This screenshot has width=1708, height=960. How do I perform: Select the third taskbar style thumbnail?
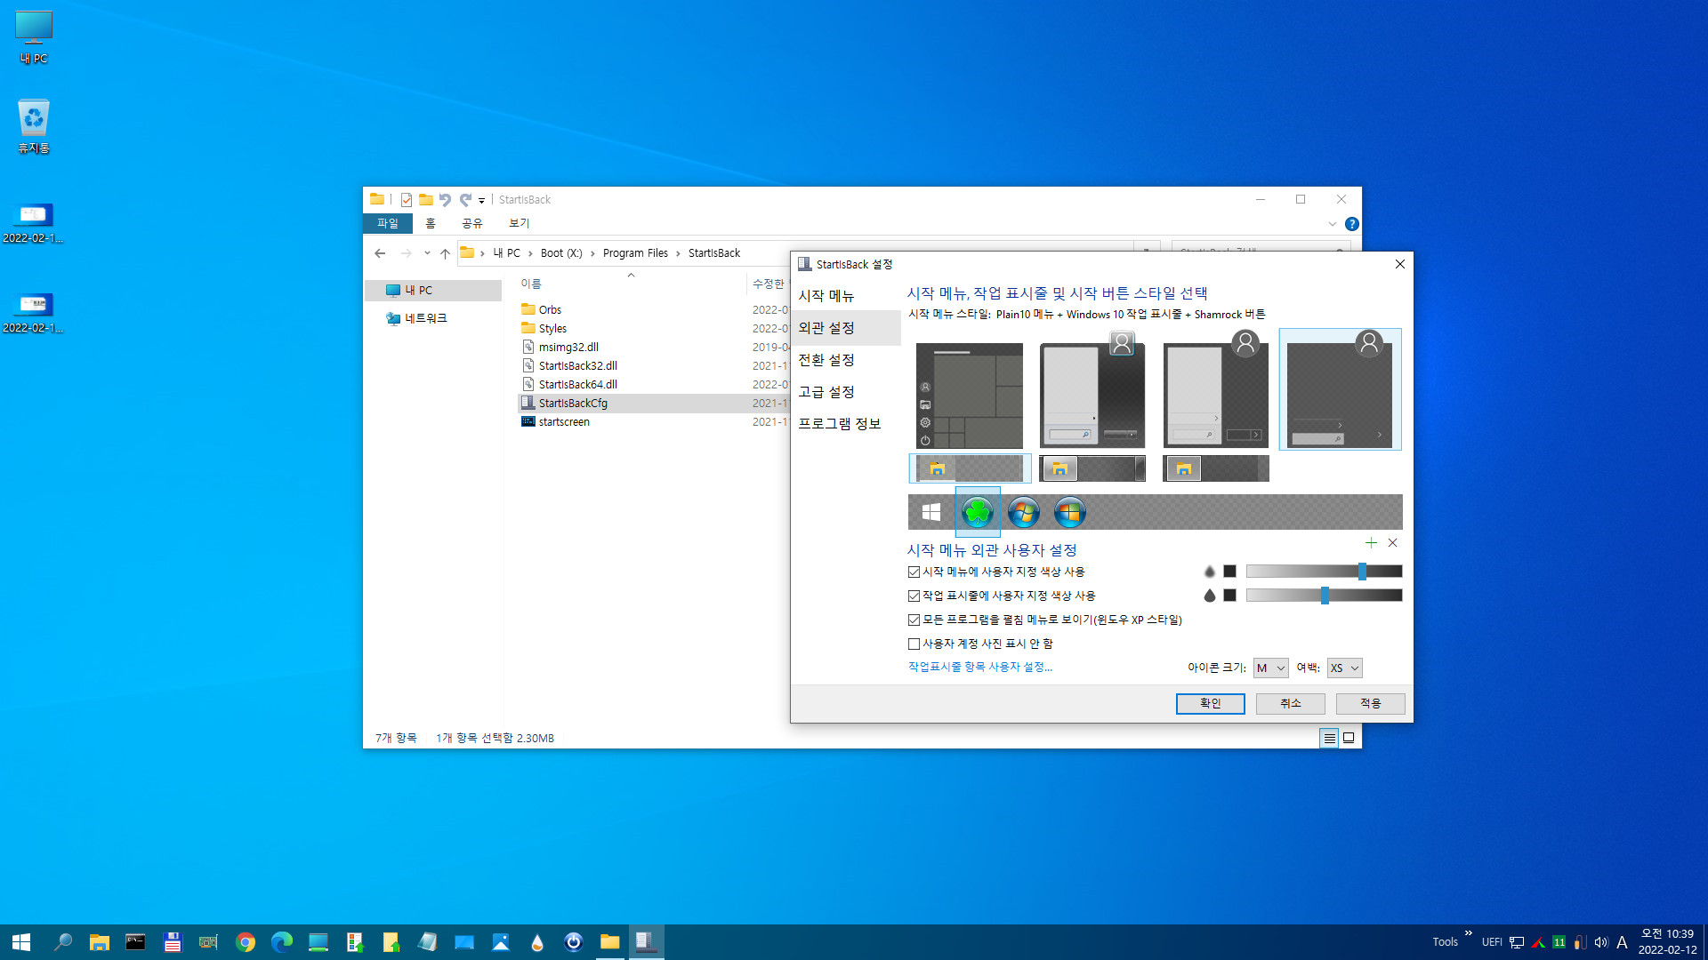click(x=1215, y=468)
